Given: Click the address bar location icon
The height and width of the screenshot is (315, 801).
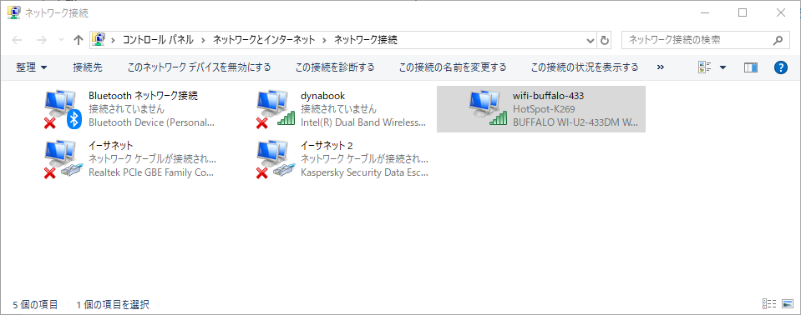Looking at the screenshot, I should (98, 40).
